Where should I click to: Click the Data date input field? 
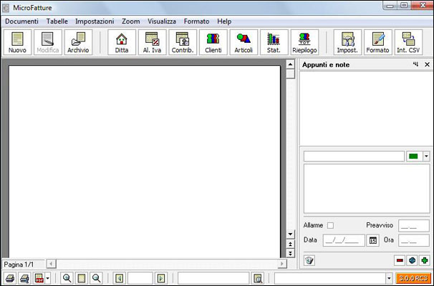(344, 240)
